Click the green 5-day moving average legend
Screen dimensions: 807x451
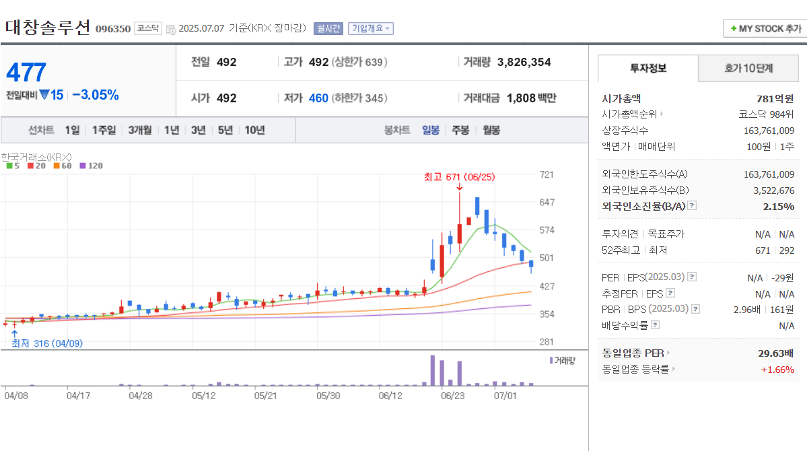(x=13, y=166)
